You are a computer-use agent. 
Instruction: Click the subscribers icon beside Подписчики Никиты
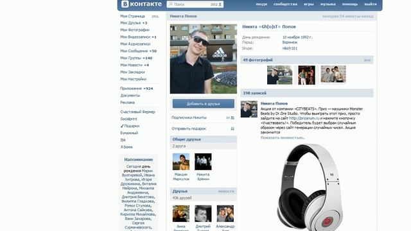coord(232,118)
